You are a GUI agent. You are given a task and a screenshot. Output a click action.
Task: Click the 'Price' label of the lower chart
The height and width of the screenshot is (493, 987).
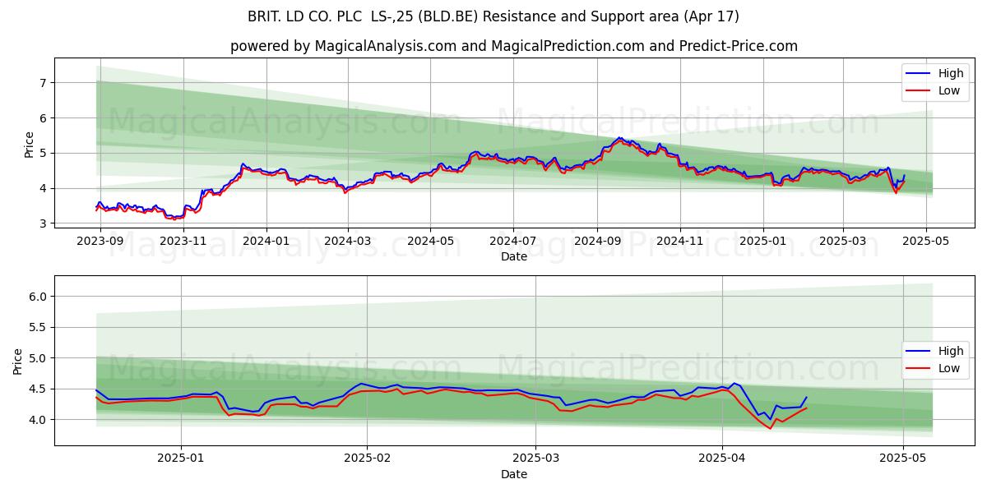coord(19,361)
